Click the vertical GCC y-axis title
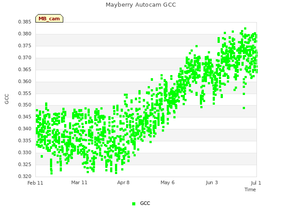283x212 pixels. click(7, 99)
